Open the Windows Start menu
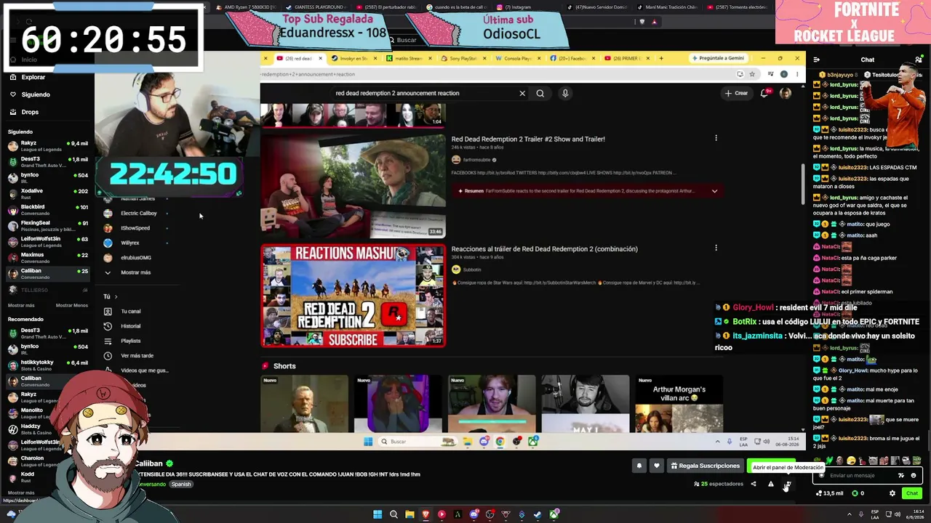Image resolution: width=931 pixels, height=523 pixels. click(377, 514)
